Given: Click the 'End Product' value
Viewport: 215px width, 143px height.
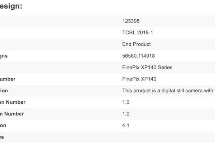Looking at the screenshot, I should tap(137, 44).
